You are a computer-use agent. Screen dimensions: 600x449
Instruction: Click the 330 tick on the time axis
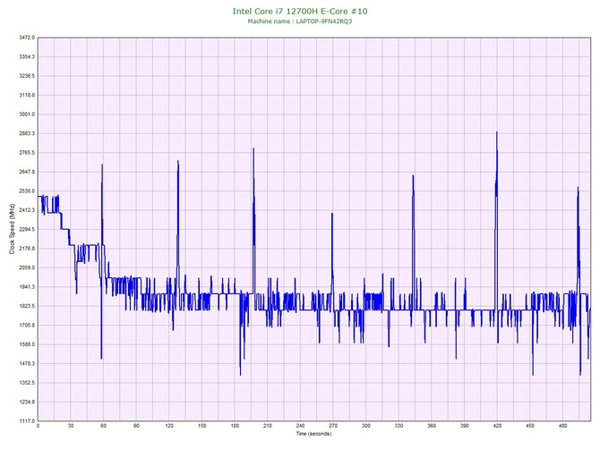pyautogui.click(x=399, y=426)
